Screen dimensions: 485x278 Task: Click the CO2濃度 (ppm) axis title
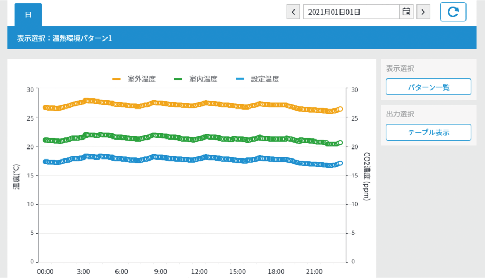click(x=366, y=176)
